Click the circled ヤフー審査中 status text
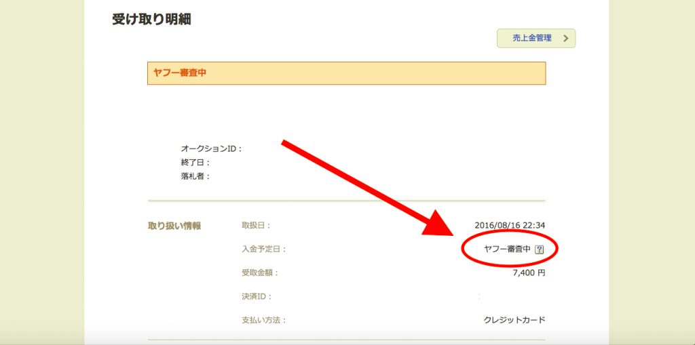 [506, 249]
